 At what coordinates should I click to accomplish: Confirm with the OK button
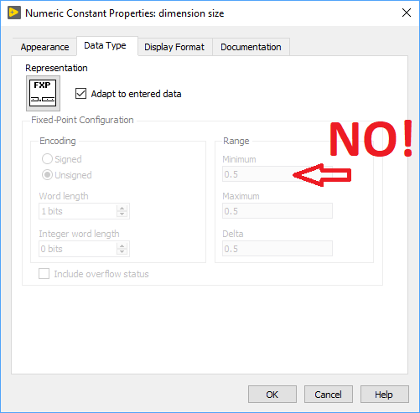click(x=272, y=395)
